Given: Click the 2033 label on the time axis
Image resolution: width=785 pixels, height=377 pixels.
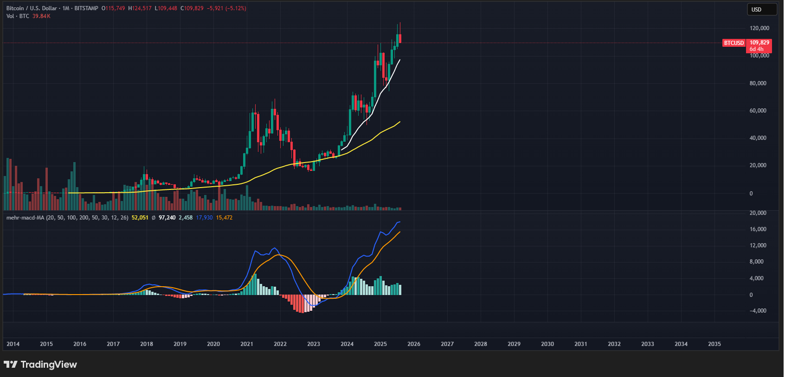Looking at the screenshot, I should (648, 344).
